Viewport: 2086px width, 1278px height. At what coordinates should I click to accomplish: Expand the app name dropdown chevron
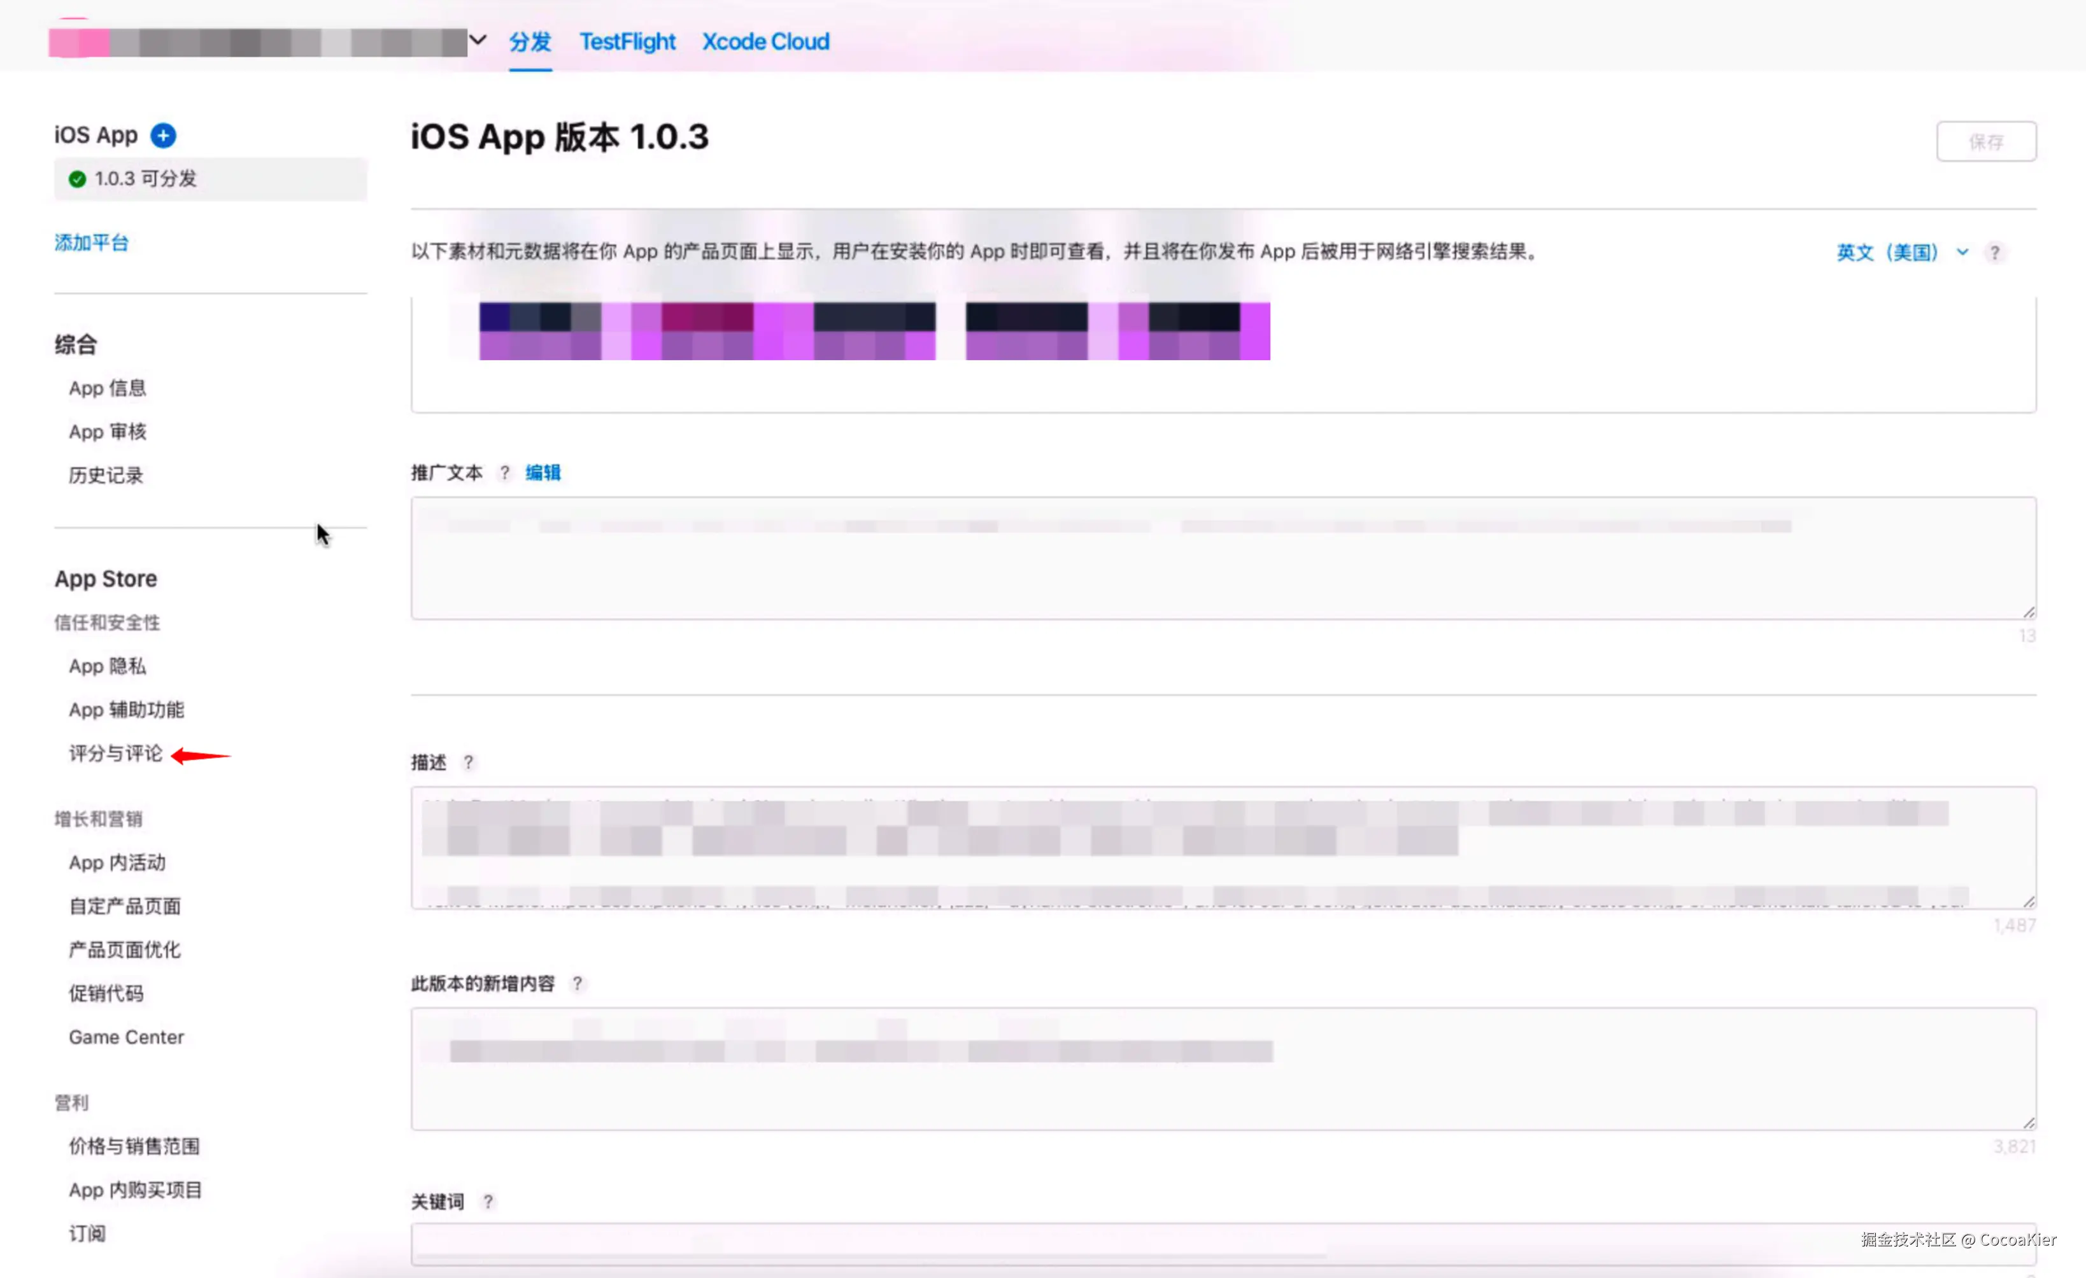point(478,40)
